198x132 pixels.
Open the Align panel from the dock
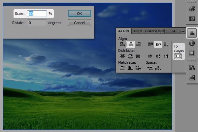point(192,33)
